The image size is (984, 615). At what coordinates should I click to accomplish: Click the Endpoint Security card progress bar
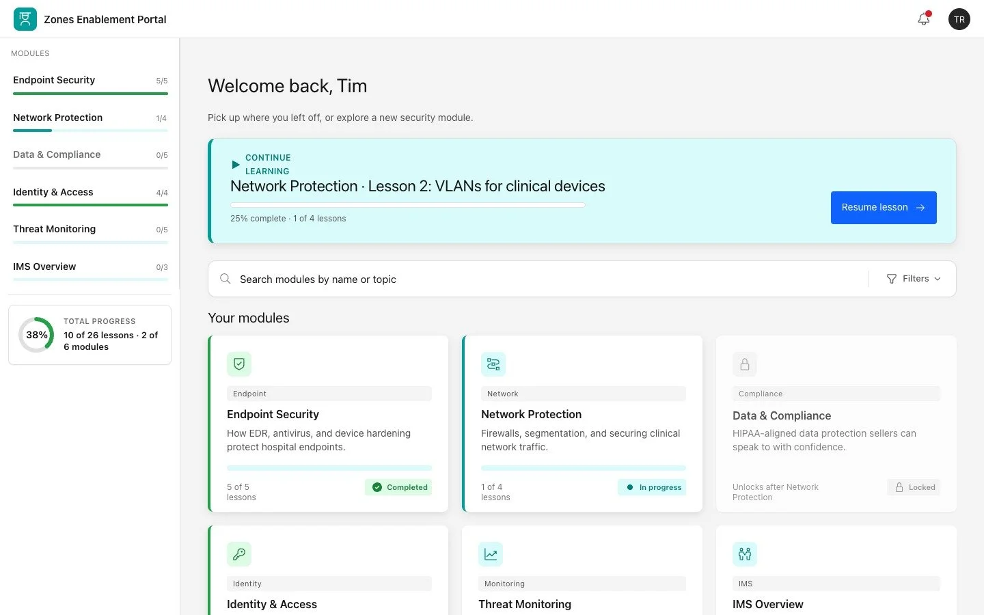(x=329, y=468)
